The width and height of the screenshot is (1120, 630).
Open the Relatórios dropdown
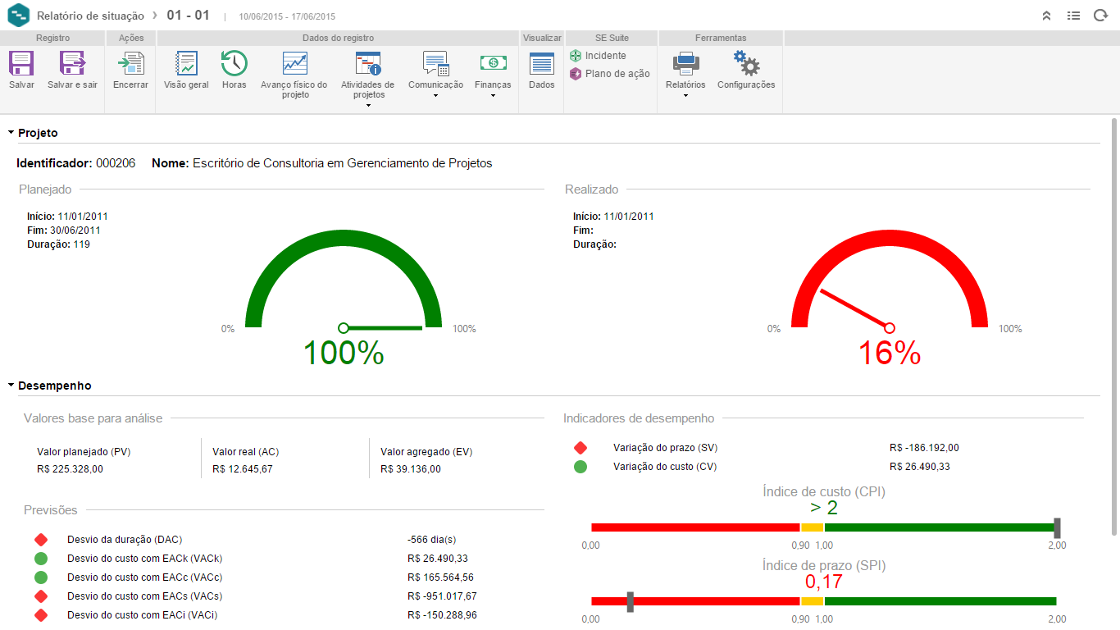tap(685, 95)
